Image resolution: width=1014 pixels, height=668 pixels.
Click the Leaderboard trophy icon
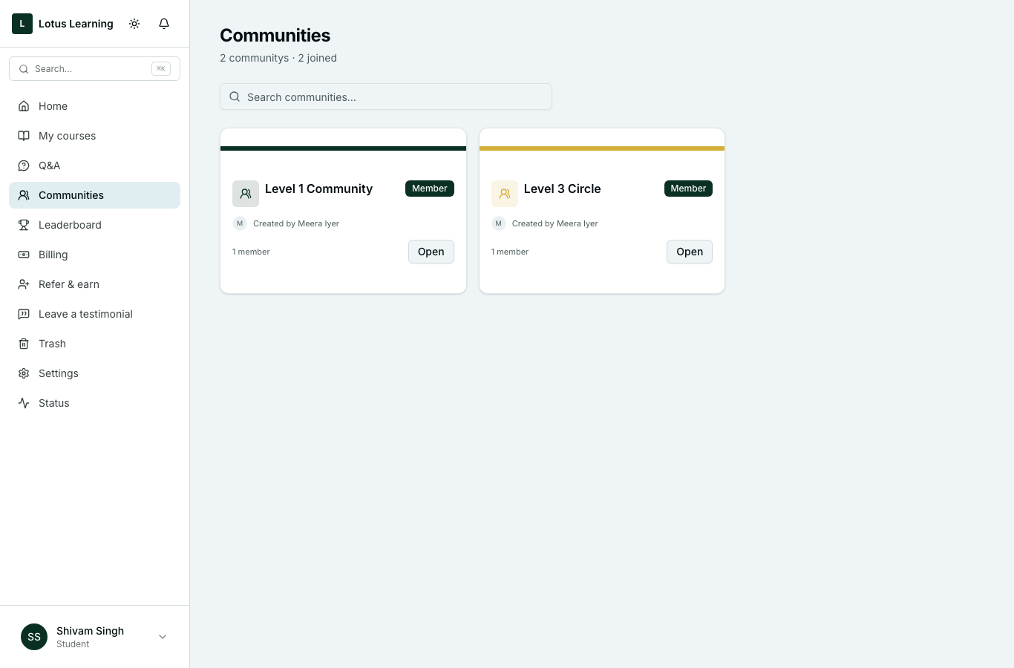24,225
